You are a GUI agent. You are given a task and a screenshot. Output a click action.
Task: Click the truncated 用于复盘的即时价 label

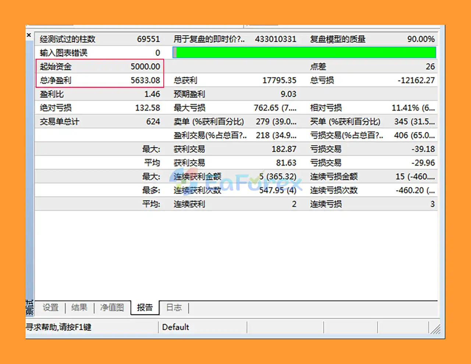coord(209,39)
